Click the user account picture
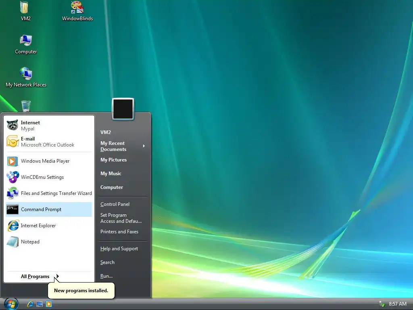 tap(123, 109)
